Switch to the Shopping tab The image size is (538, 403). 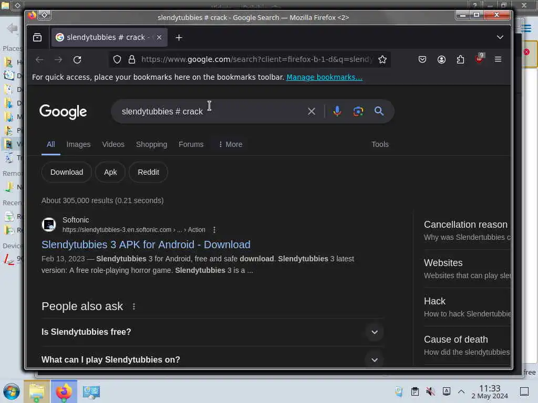(x=151, y=144)
